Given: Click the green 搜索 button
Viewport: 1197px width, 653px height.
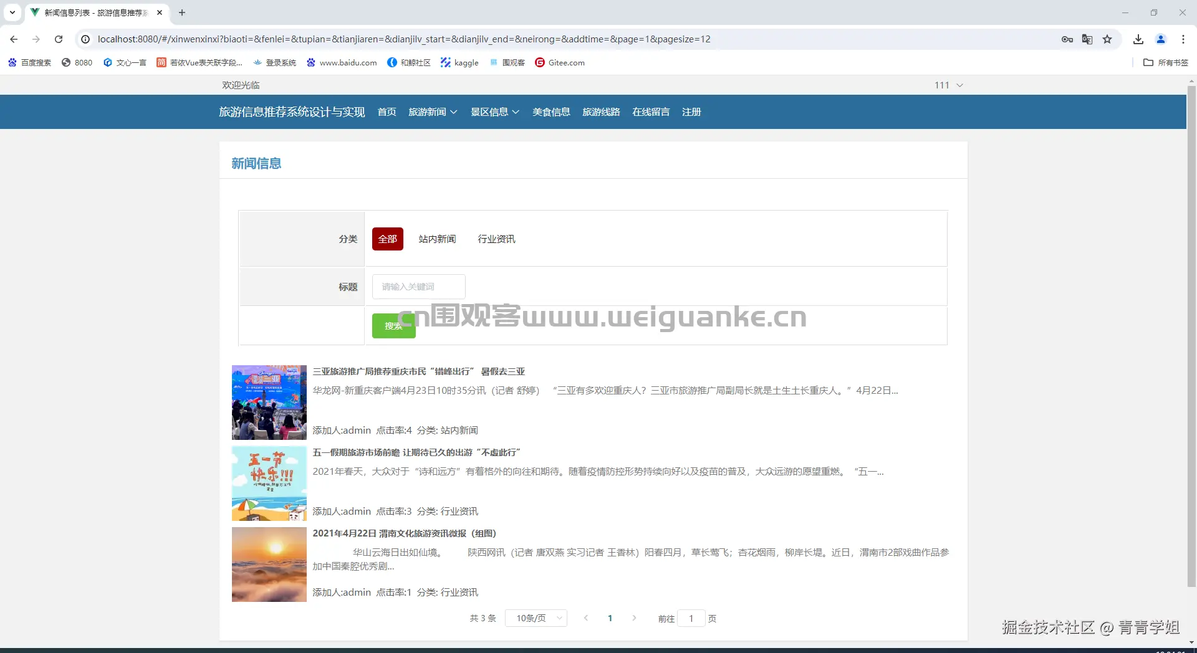Looking at the screenshot, I should pyautogui.click(x=394, y=326).
